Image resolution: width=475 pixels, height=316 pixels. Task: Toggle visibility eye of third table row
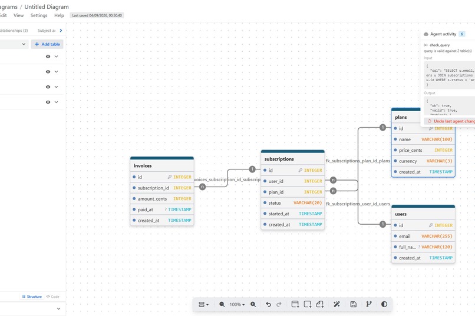(x=48, y=87)
